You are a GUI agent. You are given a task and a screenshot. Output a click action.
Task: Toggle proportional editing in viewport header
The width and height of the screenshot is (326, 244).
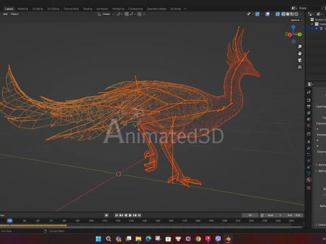[139, 14]
